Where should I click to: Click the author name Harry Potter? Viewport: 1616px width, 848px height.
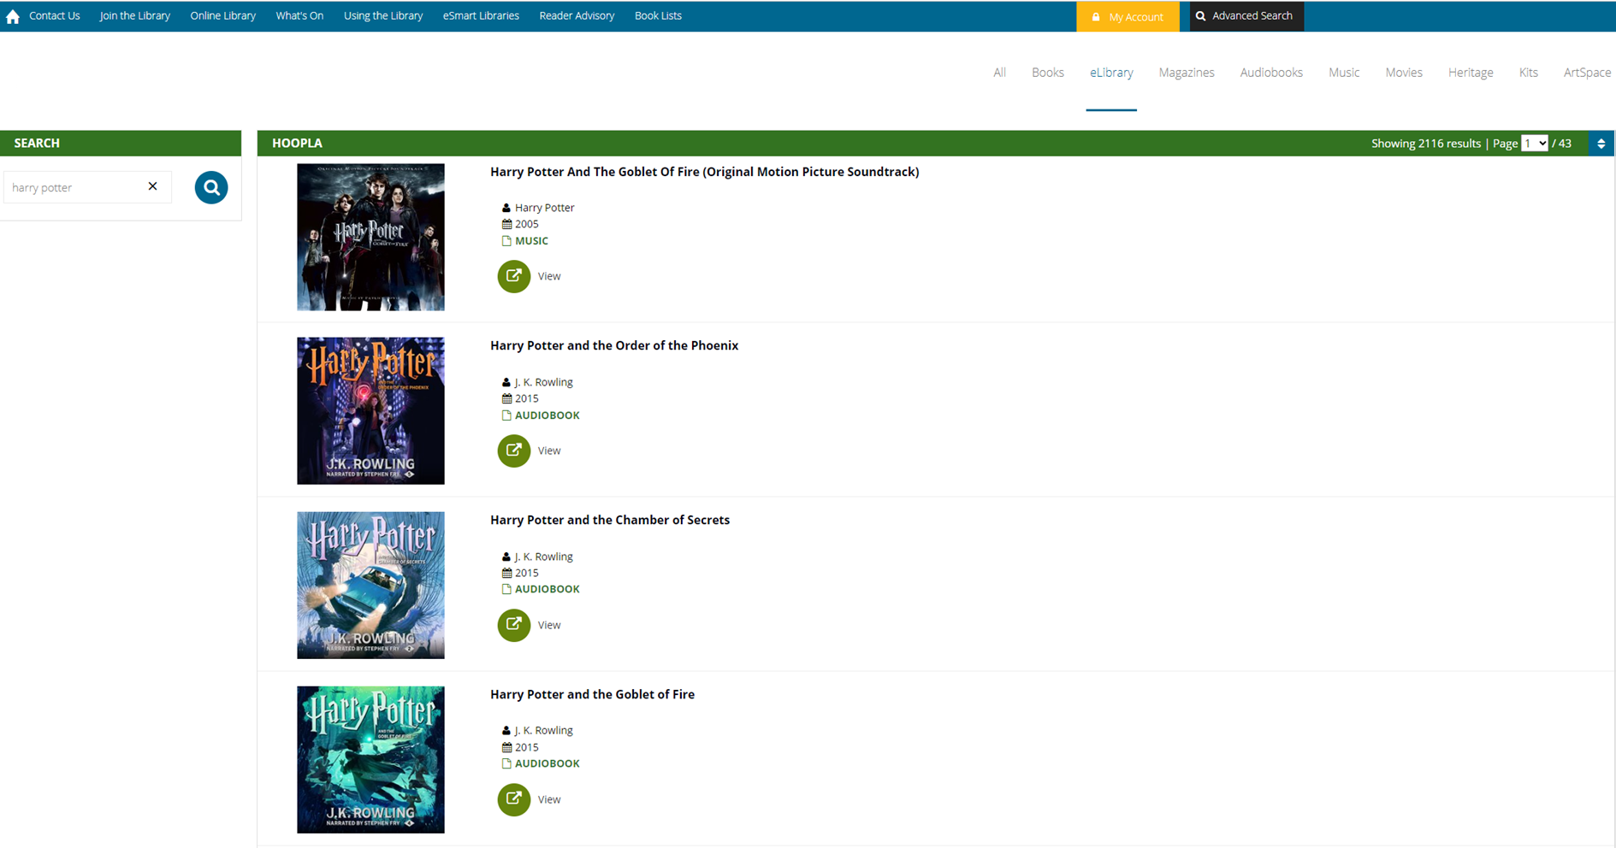pos(544,208)
